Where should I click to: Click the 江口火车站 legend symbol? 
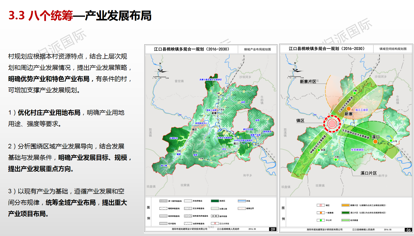(215, 223)
